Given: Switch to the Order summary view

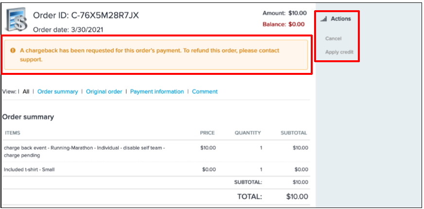Looking at the screenshot, I should 57,91.
